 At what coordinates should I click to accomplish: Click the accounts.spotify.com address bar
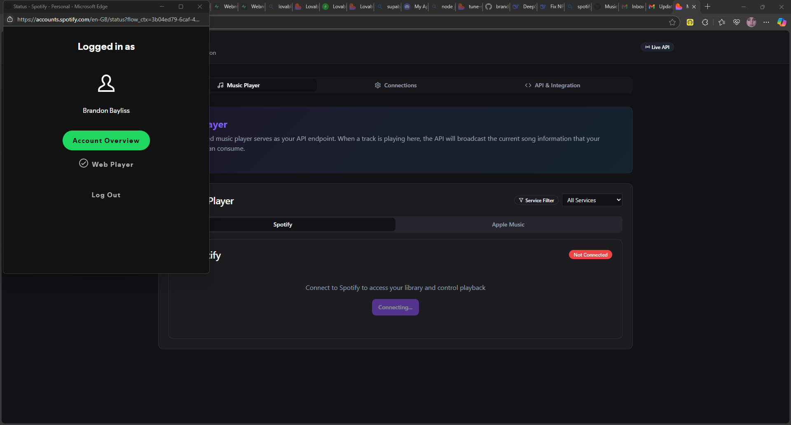coord(108,19)
